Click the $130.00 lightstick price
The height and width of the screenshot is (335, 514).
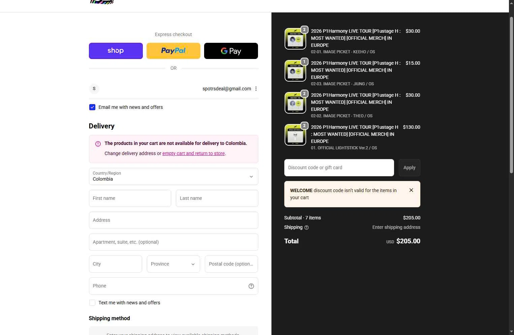412,127
